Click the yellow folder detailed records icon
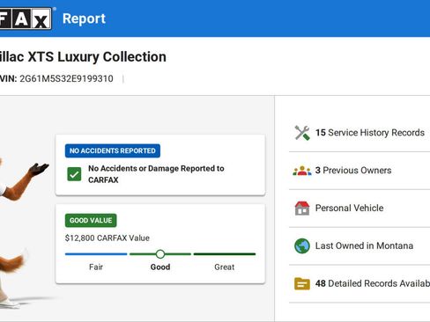 click(302, 283)
